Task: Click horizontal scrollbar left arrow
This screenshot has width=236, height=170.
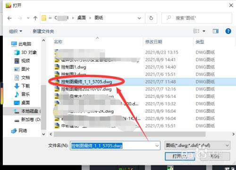Action: point(51,134)
